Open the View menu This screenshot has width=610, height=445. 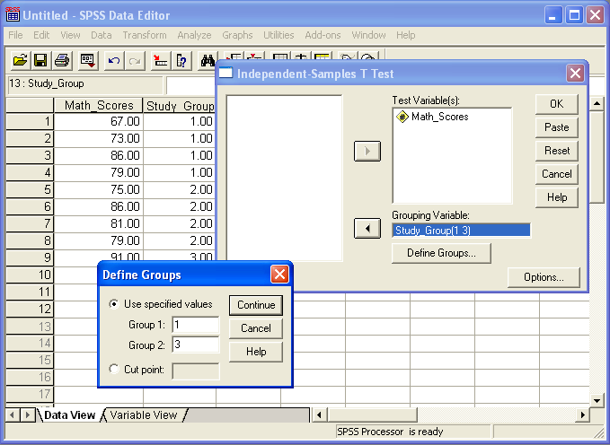click(x=70, y=35)
